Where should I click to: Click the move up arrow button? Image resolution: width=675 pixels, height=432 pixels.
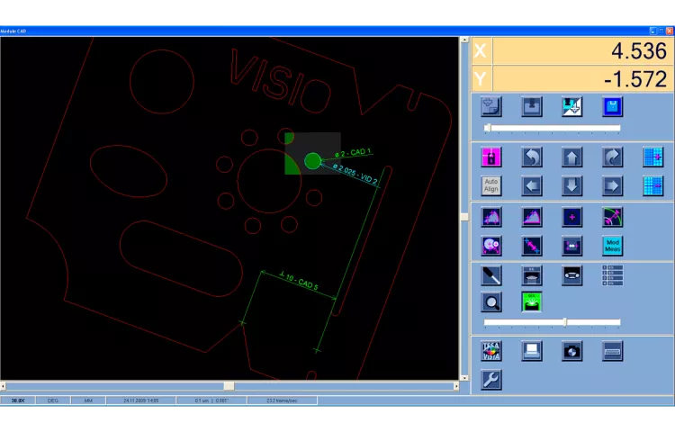[x=572, y=157]
